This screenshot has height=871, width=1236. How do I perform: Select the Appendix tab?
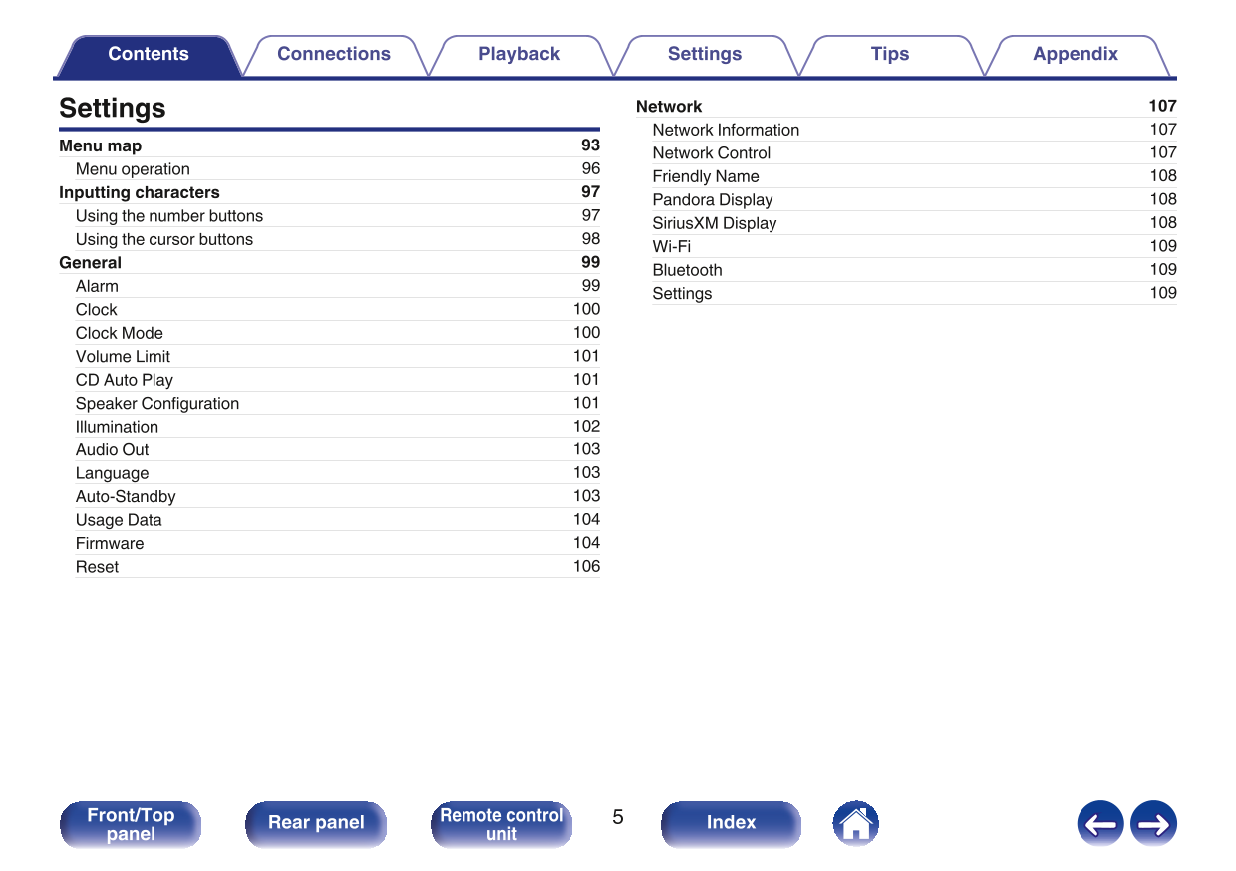1075,55
